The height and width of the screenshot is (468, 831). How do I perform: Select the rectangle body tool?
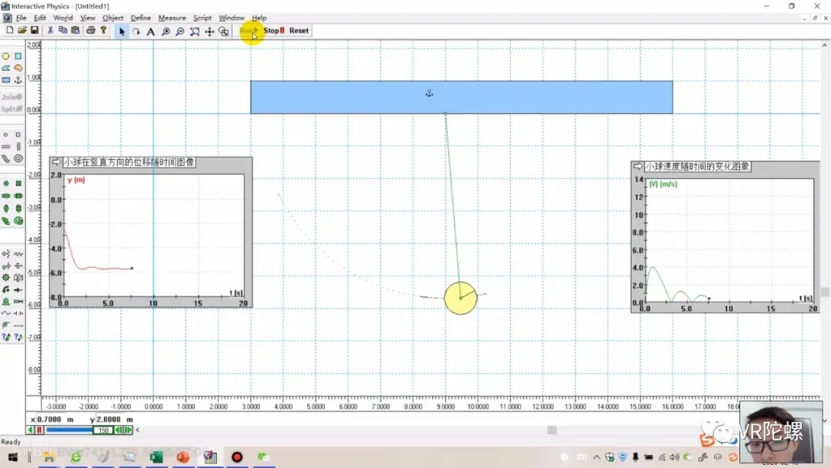(x=18, y=56)
